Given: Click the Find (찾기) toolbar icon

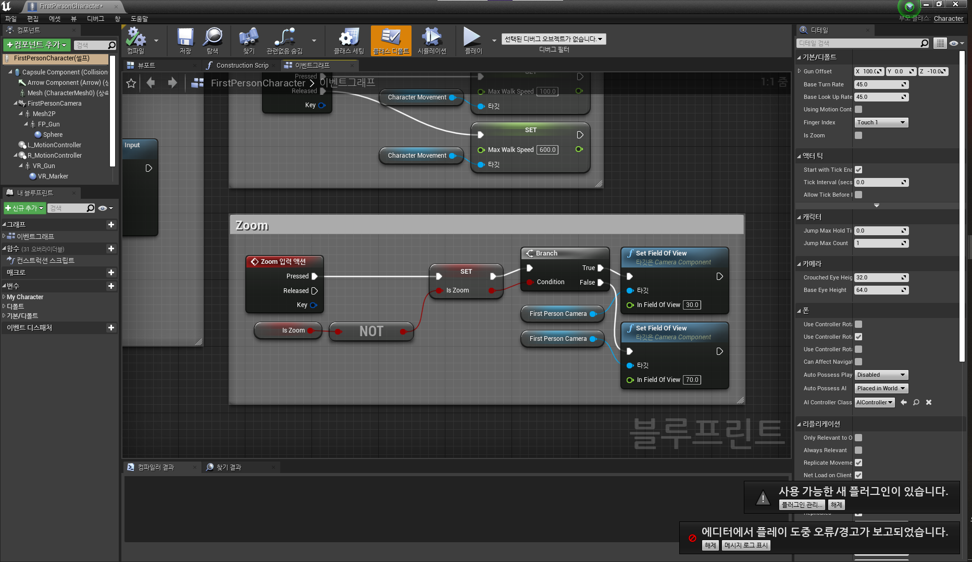Looking at the screenshot, I should pyautogui.click(x=248, y=41).
